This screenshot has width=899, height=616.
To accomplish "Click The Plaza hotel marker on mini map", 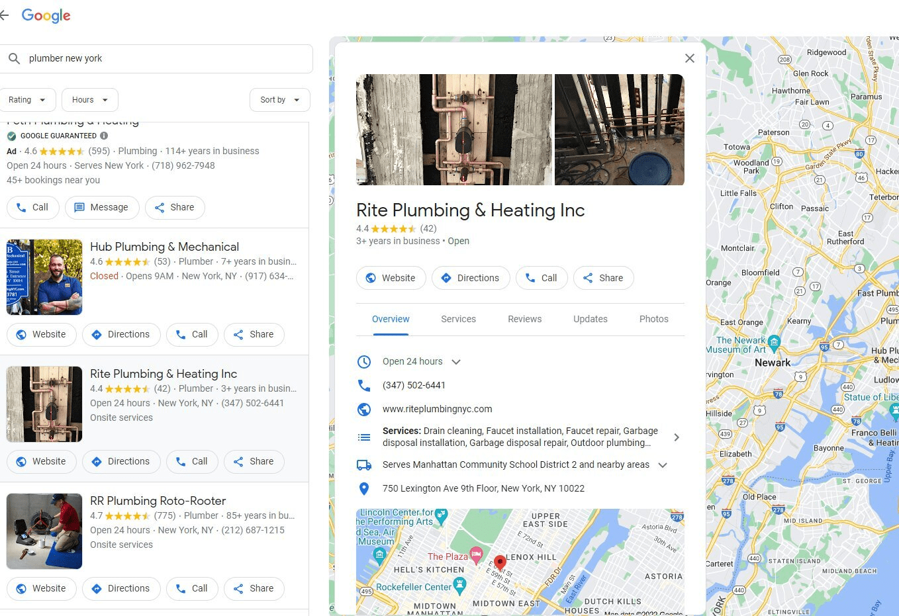I will click(x=475, y=554).
